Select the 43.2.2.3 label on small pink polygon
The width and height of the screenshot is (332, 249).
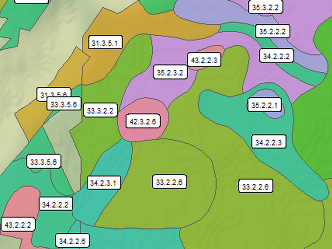click(204, 60)
